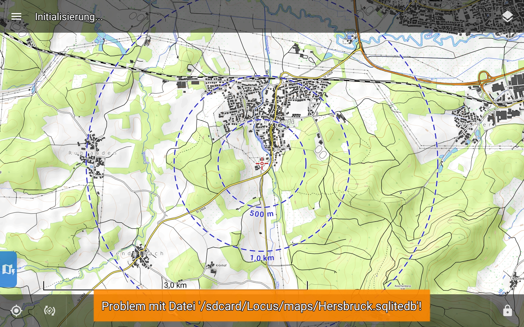This screenshot has height=327, width=524.
Task: Tap the St 2404 road label near Sendelbach
Action: (x=201, y=210)
